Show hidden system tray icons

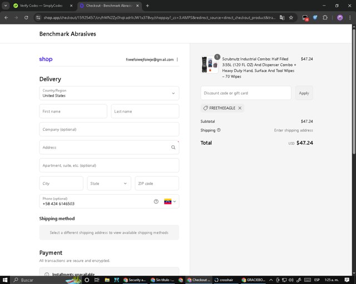pyautogui.click(x=271, y=280)
